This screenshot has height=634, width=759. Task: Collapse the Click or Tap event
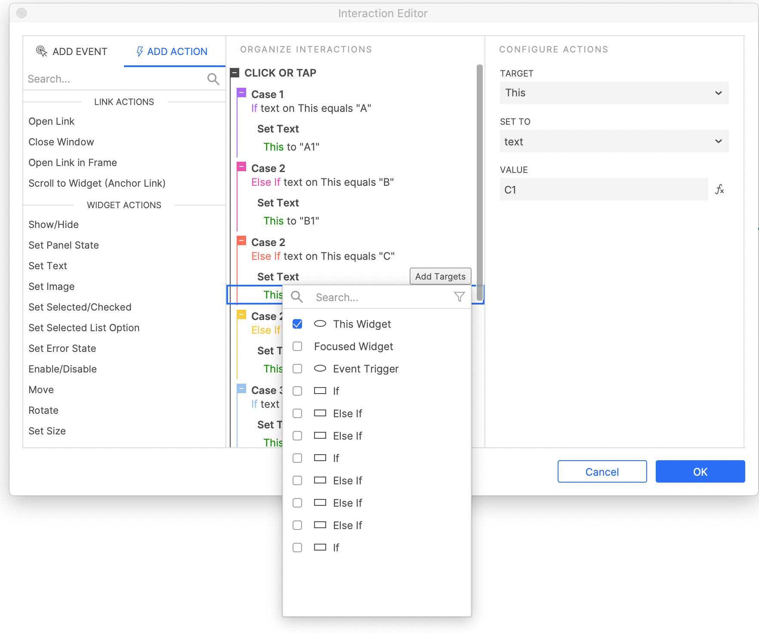click(234, 73)
